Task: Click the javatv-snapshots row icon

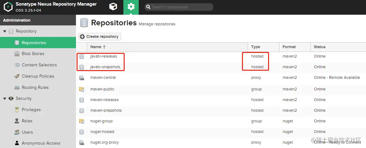Action: [82, 67]
